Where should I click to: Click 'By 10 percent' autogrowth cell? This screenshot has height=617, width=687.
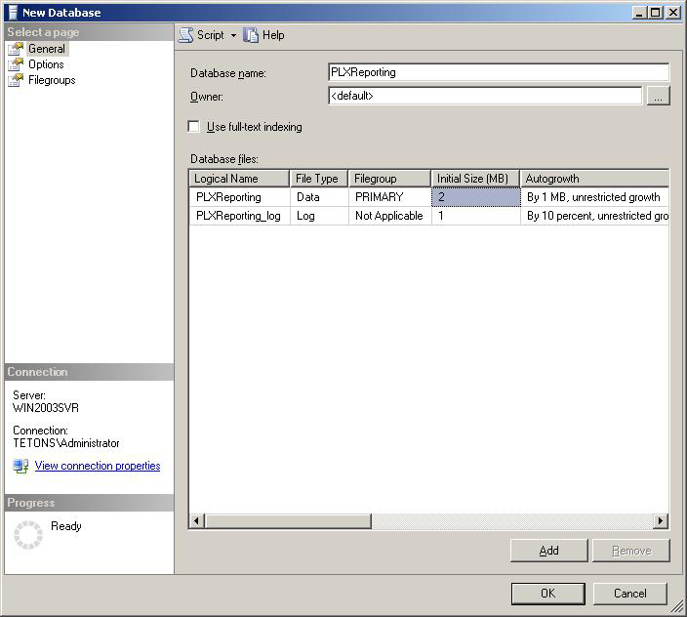pyautogui.click(x=595, y=216)
